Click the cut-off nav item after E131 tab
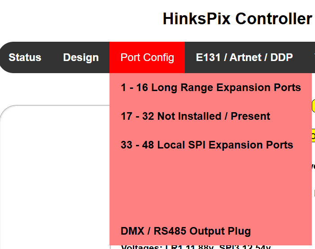The width and height of the screenshot is (315, 249). pos(313,57)
